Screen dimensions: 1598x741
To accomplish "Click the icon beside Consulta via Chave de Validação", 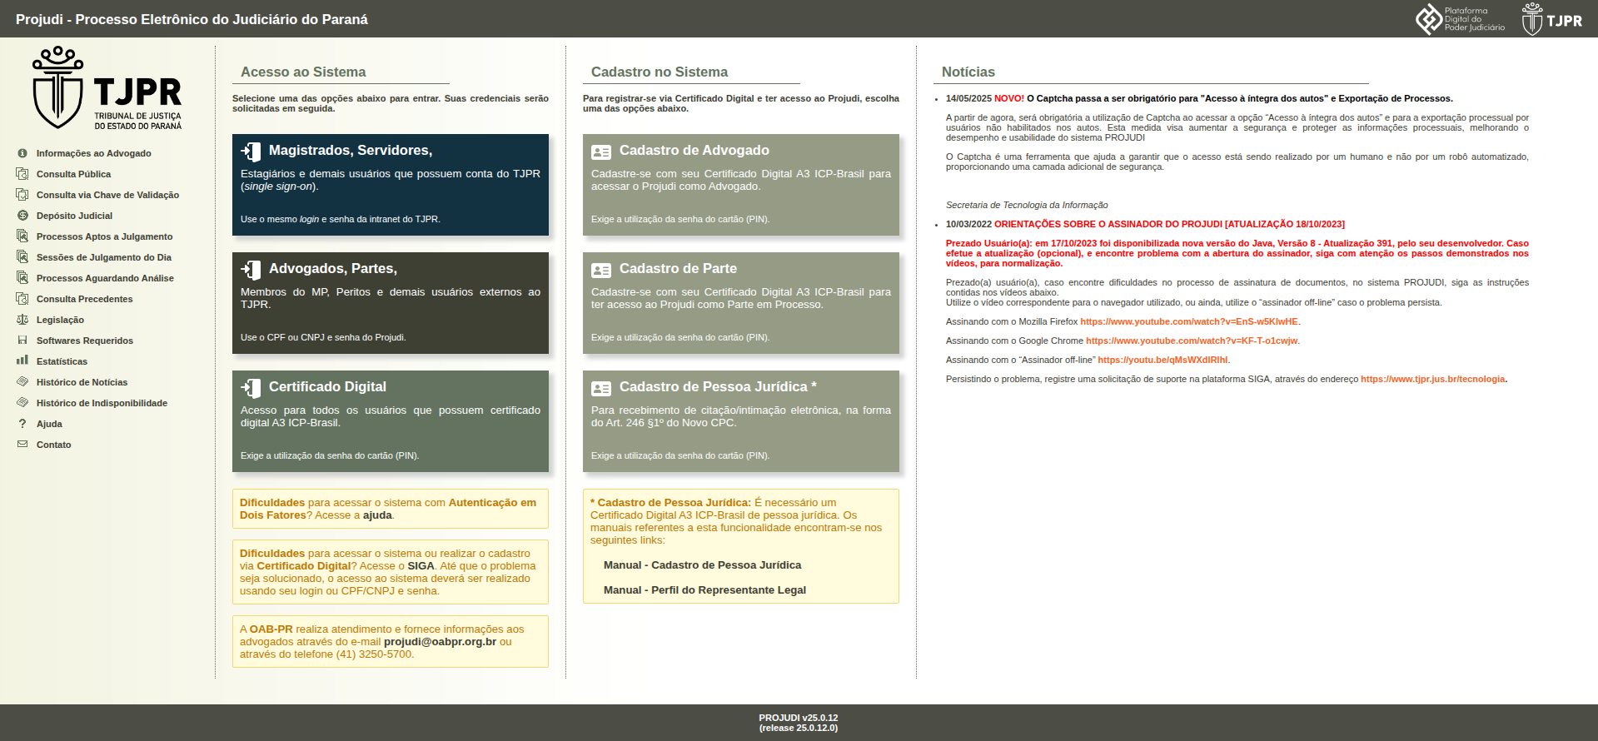I will click(x=22, y=195).
